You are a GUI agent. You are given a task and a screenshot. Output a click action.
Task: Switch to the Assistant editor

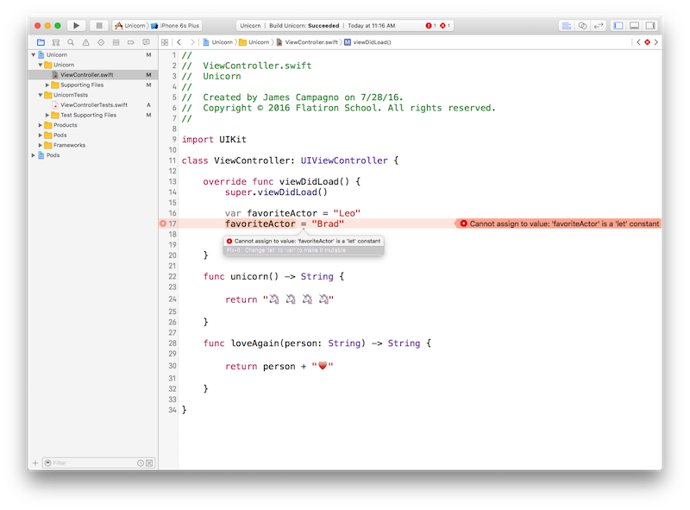[x=582, y=26]
